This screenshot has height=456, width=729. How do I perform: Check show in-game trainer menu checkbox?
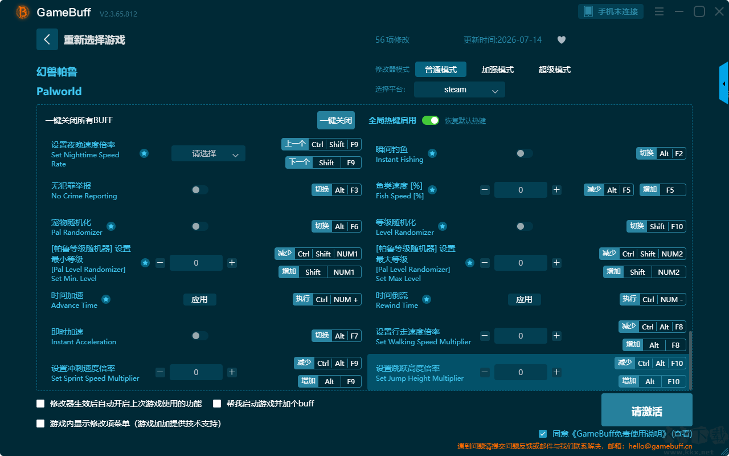click(x=40, y=424)
